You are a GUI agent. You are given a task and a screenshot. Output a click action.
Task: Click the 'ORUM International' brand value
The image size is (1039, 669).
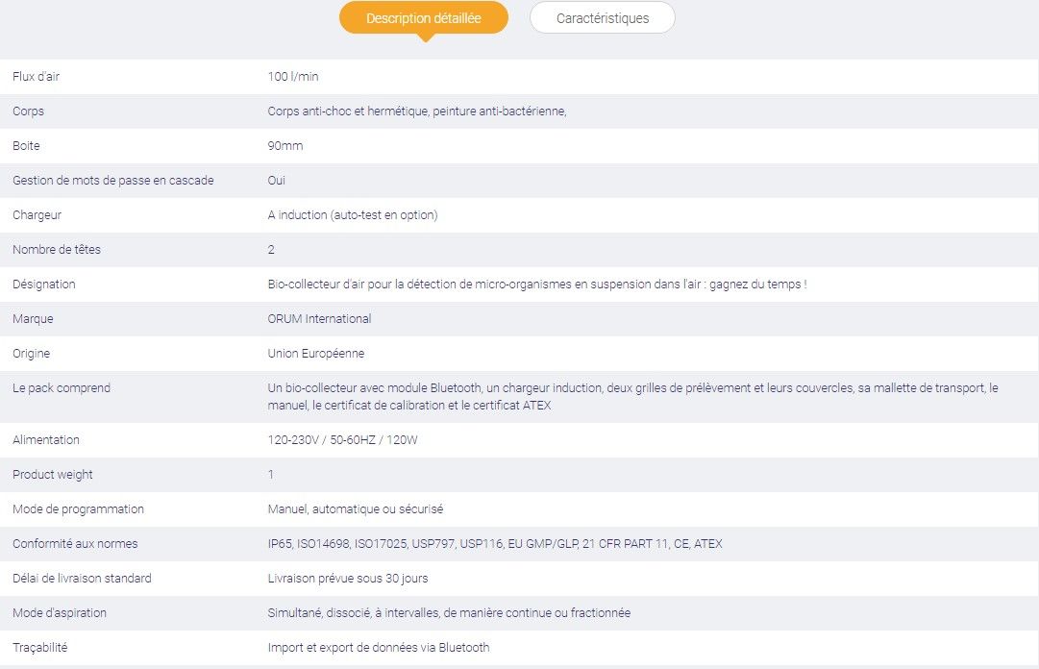[319, 319]
